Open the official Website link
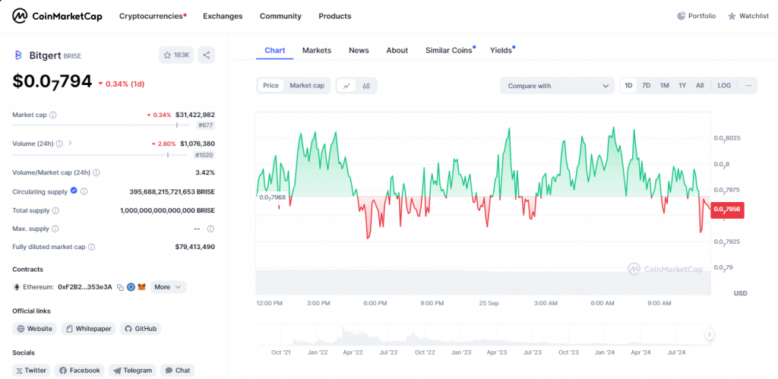The width and height of the screenshot is (778, 379). 34,328
